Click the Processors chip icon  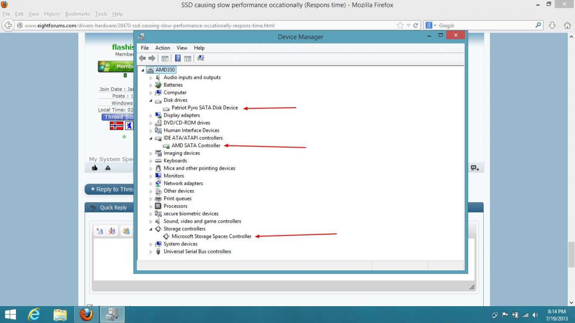[x=158, y=206]
